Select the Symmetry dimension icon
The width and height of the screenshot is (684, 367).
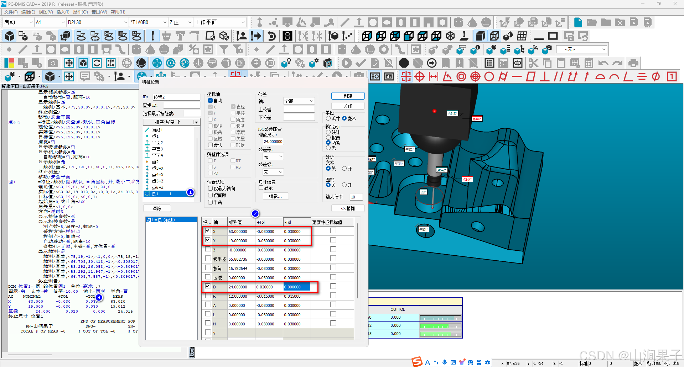point(642,76)
